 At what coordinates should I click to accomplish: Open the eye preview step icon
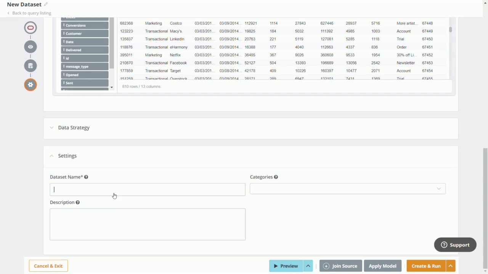[x=30, y=47]
